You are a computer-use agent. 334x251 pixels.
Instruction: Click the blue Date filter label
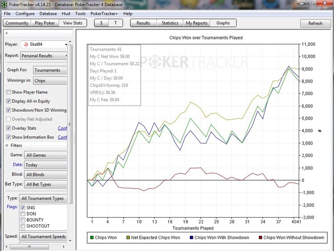18,165
